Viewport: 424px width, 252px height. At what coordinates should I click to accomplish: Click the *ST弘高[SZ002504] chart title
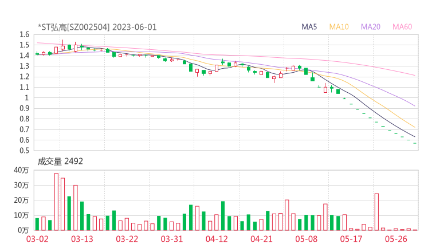click(74, 27)
